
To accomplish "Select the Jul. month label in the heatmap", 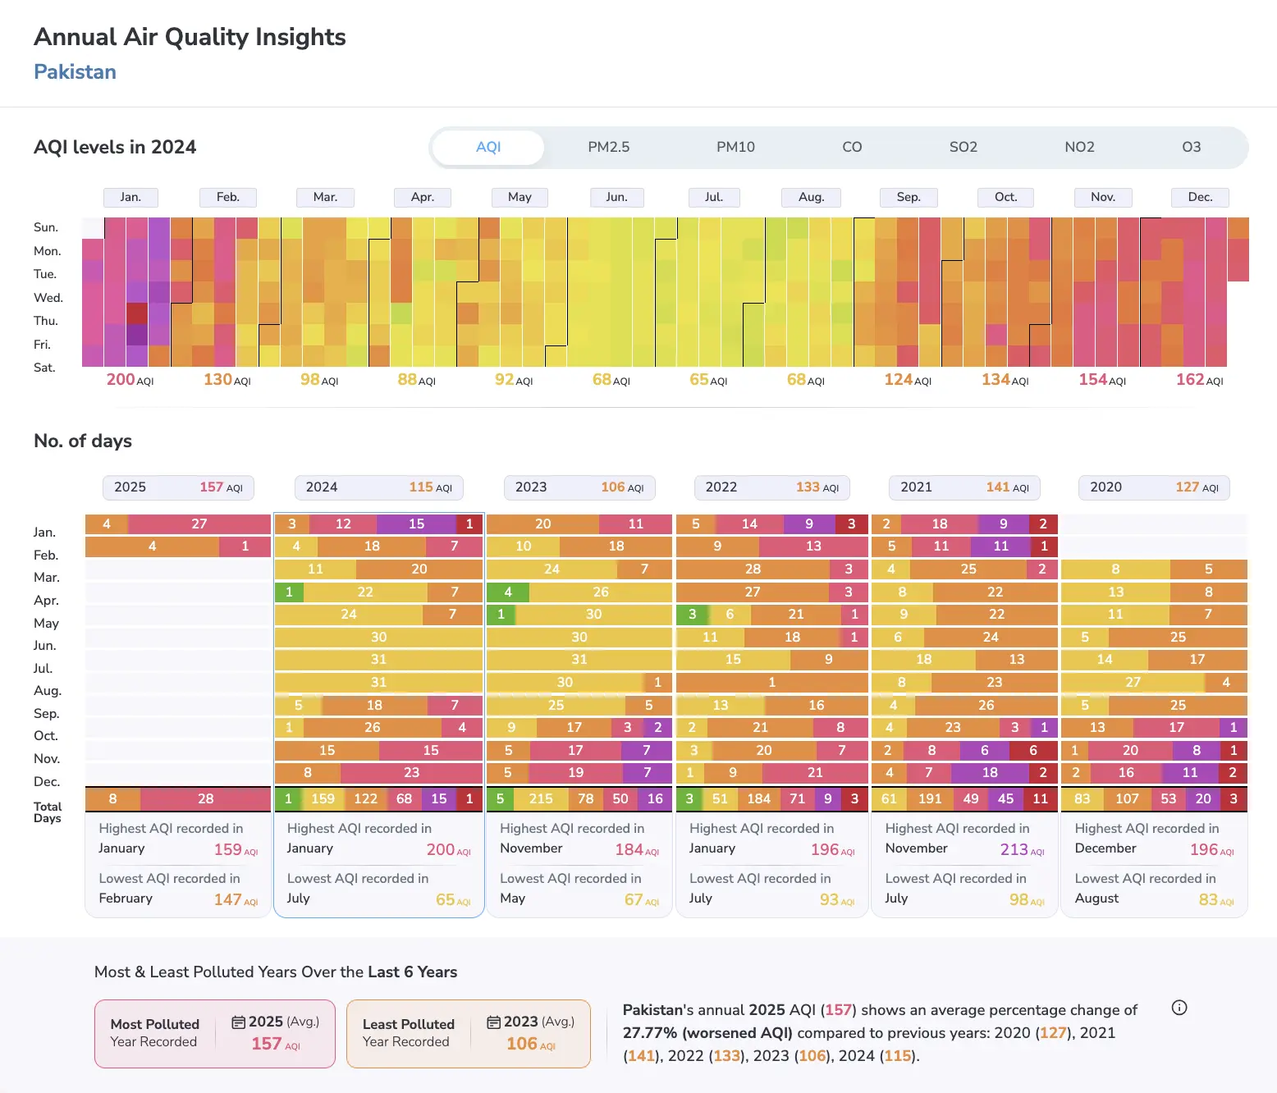I will pyautogui.click(x=714, y=197).
